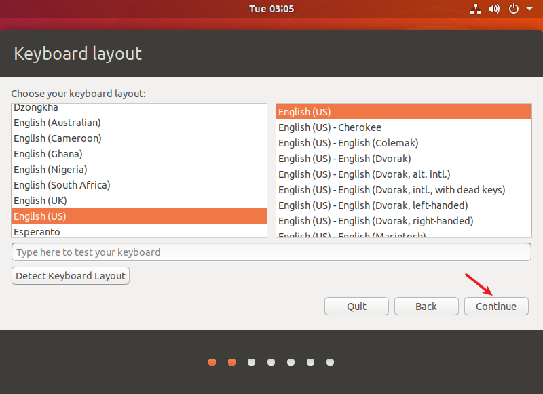The width and height of the screenshot is (543, 394).
Task: Select the English (Dvorak) variant
Action: click(404, 159)
